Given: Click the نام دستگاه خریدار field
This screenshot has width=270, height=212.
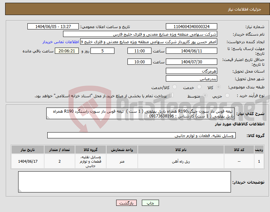Looking at the screenshot, I should pyautogui.click(x=140, y=34).
